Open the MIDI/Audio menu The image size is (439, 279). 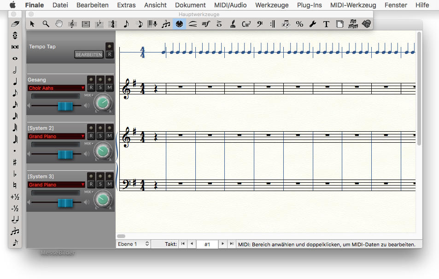click(x=230, y=5)
